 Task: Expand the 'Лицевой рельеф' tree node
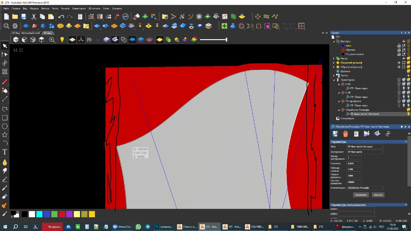coord(334,63)
